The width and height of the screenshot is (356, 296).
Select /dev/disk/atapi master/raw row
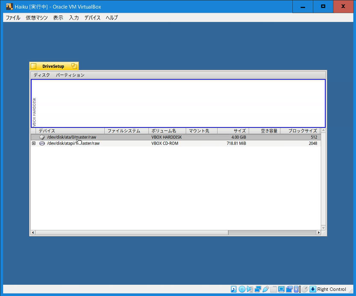point(176,143)
